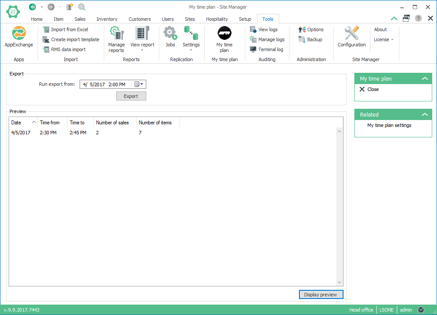
Task: Collapse the Related side panel
Action: tap(425, 115)
